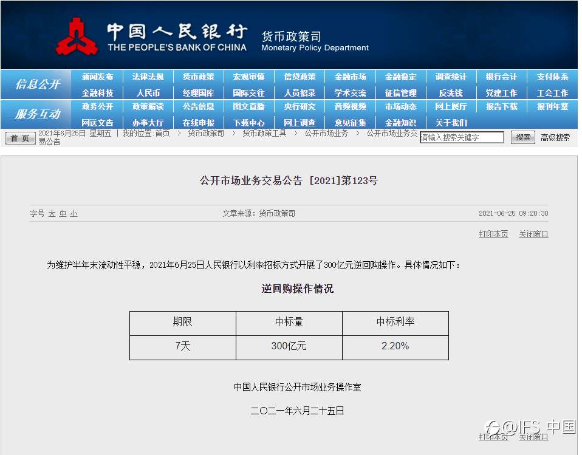Open the 宏观审慎 menu item
582x455 pixels.
click(248, 77)
